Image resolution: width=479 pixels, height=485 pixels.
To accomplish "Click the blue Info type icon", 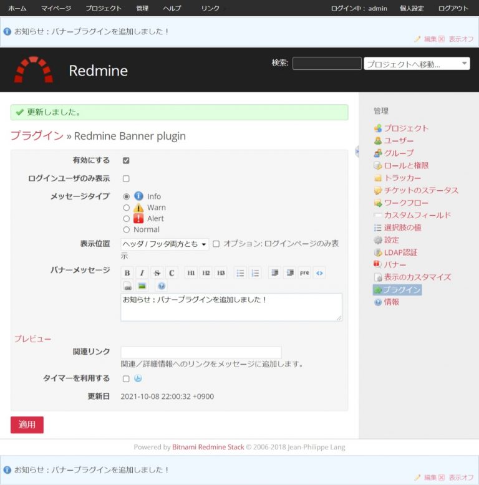I will 138,196.
